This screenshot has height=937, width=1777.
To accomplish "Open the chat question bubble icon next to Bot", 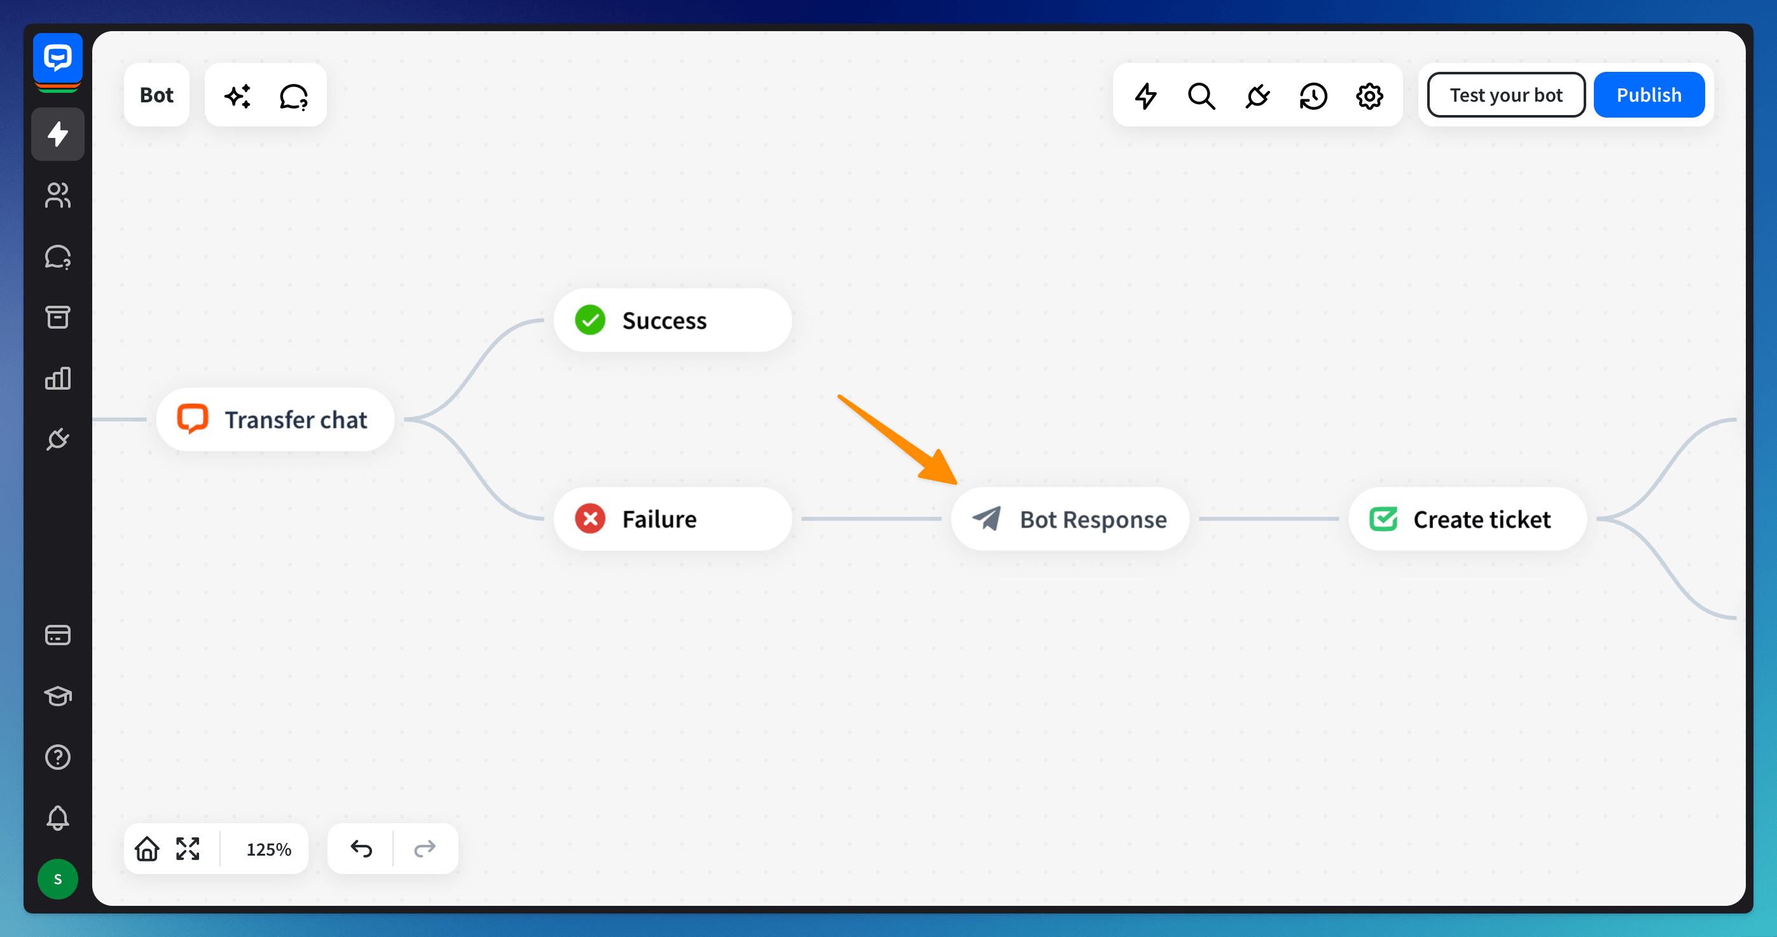I will coord(294,96).
